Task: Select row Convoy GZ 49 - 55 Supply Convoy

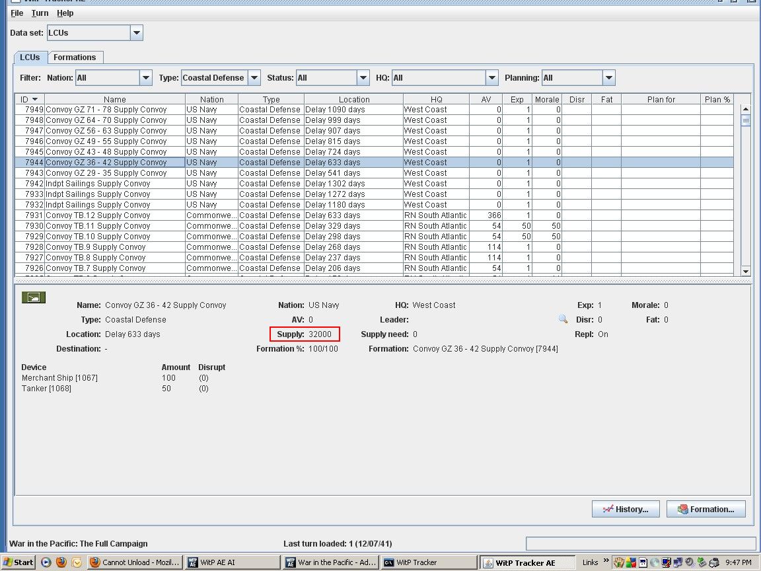Action: pos(374,141)
